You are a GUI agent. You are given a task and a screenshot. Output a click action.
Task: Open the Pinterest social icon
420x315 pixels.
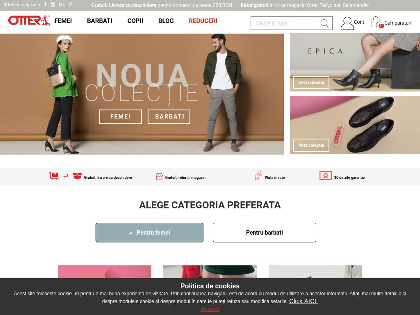point(70,5)
